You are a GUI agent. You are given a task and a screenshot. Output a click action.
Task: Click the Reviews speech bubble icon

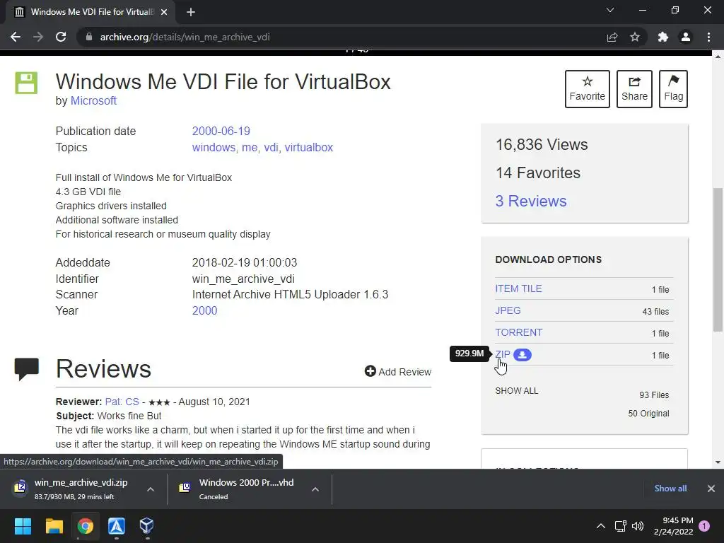(27, 369)
